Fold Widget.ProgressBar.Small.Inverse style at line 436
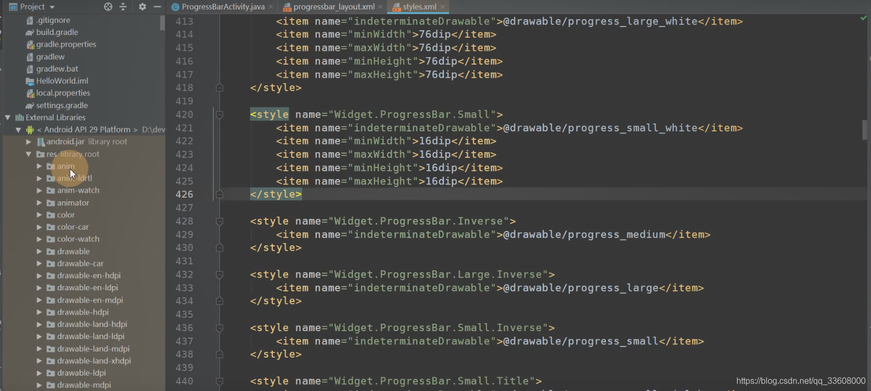The image size is (871, 391). pyautogui.click(x=219, y=328)
